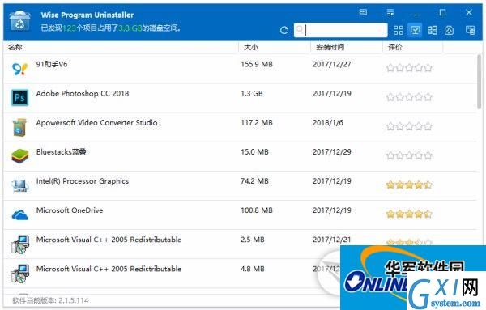
Task: Select the Adobe Photoshop Ps icon
Action: click(19, 98)
